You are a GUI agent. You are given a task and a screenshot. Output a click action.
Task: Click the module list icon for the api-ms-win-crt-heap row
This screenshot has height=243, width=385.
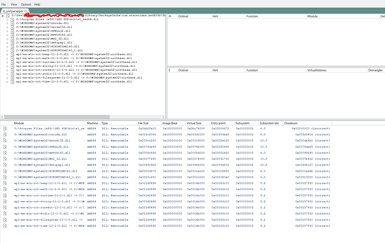pyautogui.click(x=5, y=183)
